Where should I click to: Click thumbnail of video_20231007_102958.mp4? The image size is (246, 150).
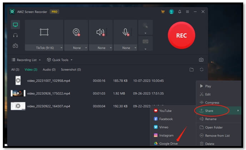point(18,81)
